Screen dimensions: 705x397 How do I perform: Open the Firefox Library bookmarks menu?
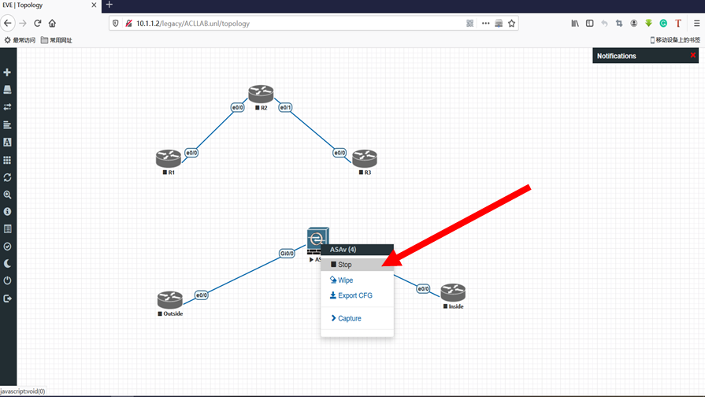pyautogui.click(x=575, y=24)
